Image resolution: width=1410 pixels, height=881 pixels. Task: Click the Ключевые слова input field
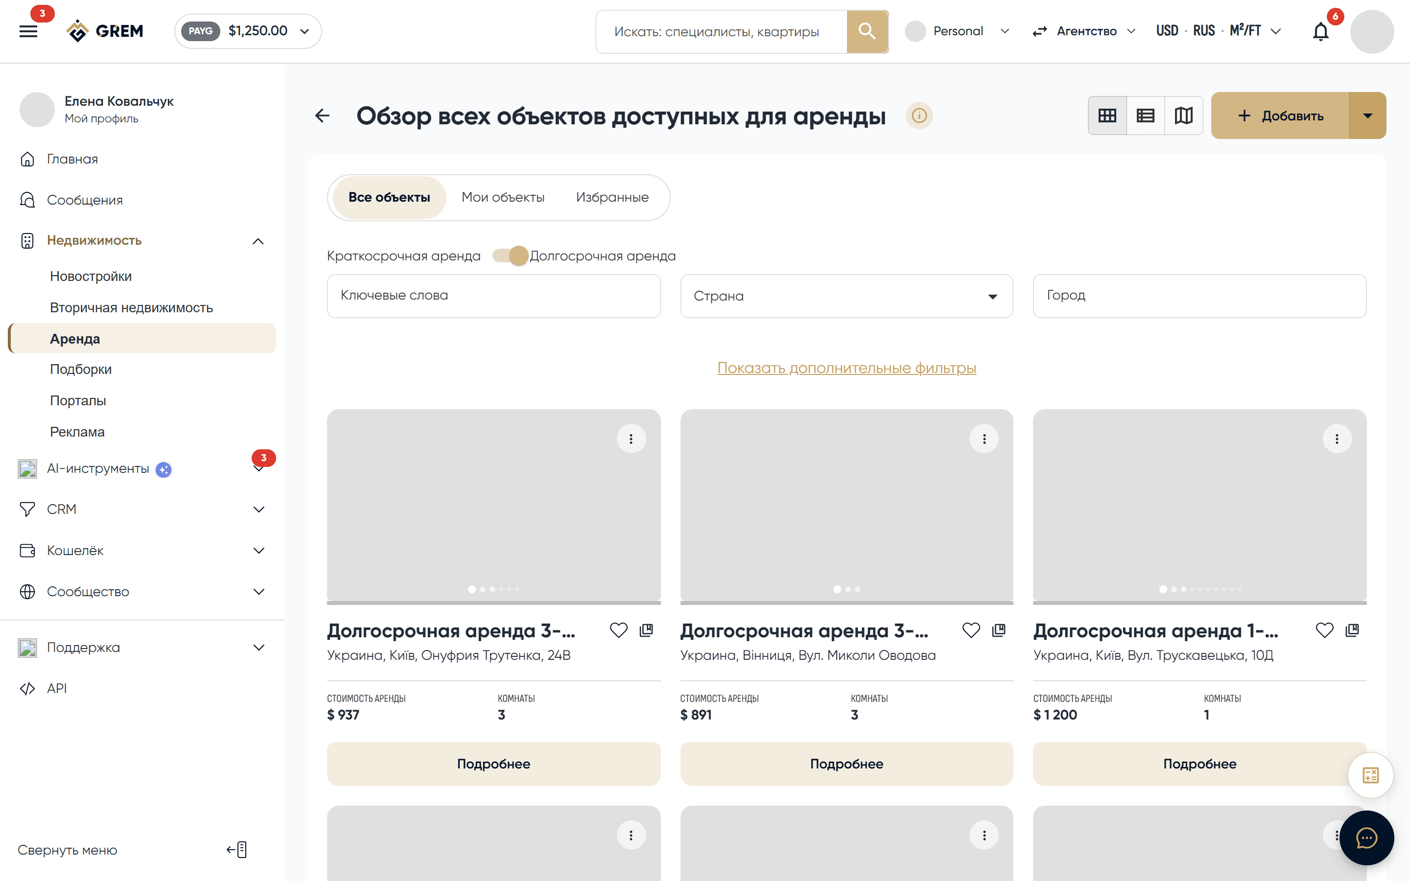pos(493,296)
